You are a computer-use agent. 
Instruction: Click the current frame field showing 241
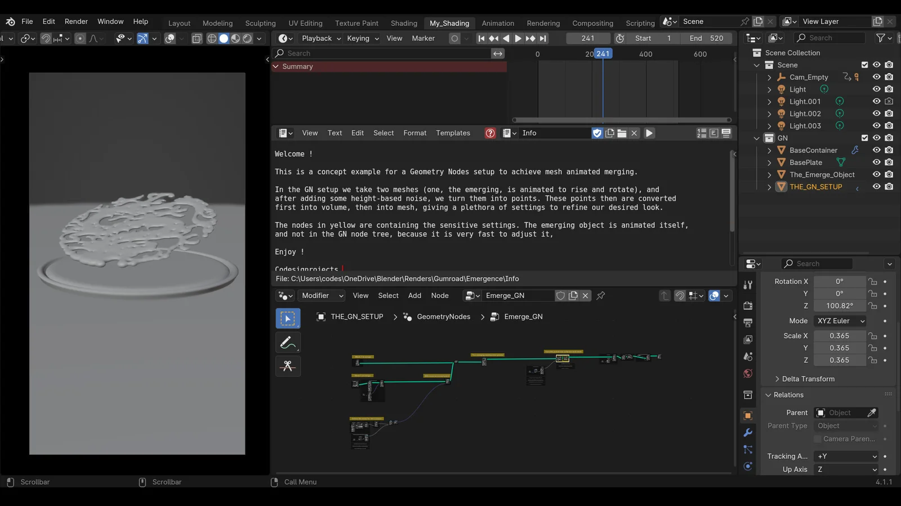[x=588, y=38]
